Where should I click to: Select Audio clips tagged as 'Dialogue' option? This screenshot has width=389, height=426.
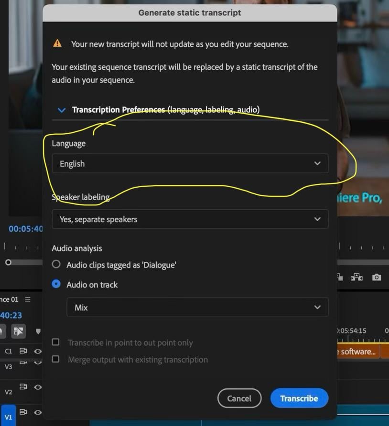point(56,264)
